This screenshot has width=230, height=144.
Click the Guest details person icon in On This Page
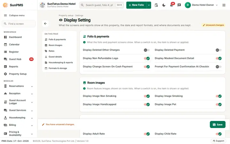tap(46, 57)
